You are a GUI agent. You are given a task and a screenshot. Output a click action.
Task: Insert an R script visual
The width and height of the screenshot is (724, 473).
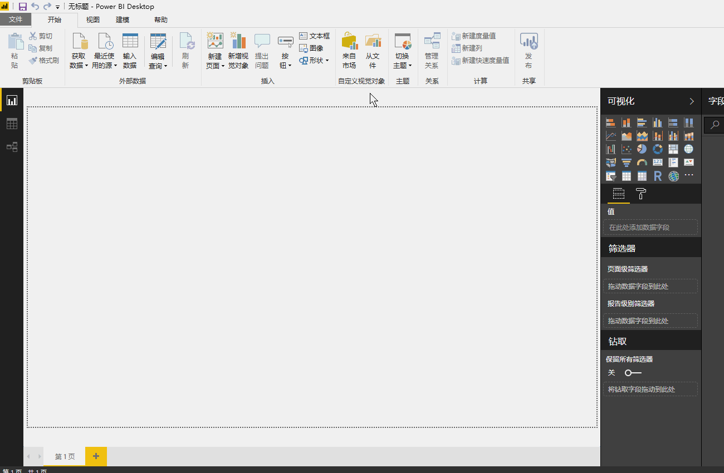(658, 176)
